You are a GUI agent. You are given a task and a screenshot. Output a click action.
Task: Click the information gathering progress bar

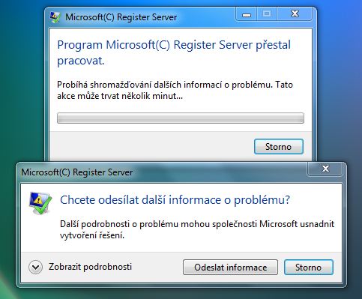click(181, 118)
